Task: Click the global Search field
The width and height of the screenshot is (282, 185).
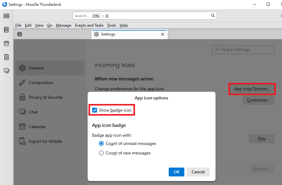Action: point(145,16)
